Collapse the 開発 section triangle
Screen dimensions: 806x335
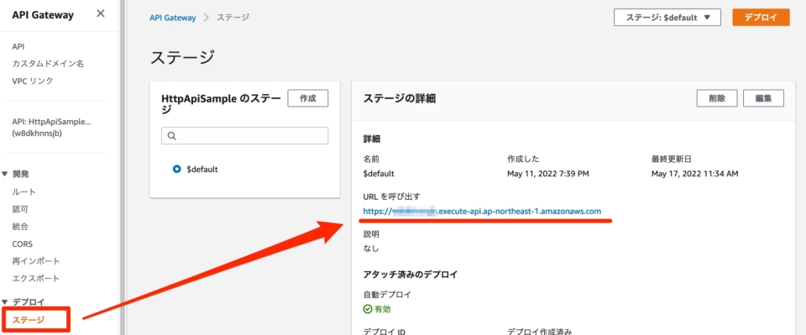point(5,174)
